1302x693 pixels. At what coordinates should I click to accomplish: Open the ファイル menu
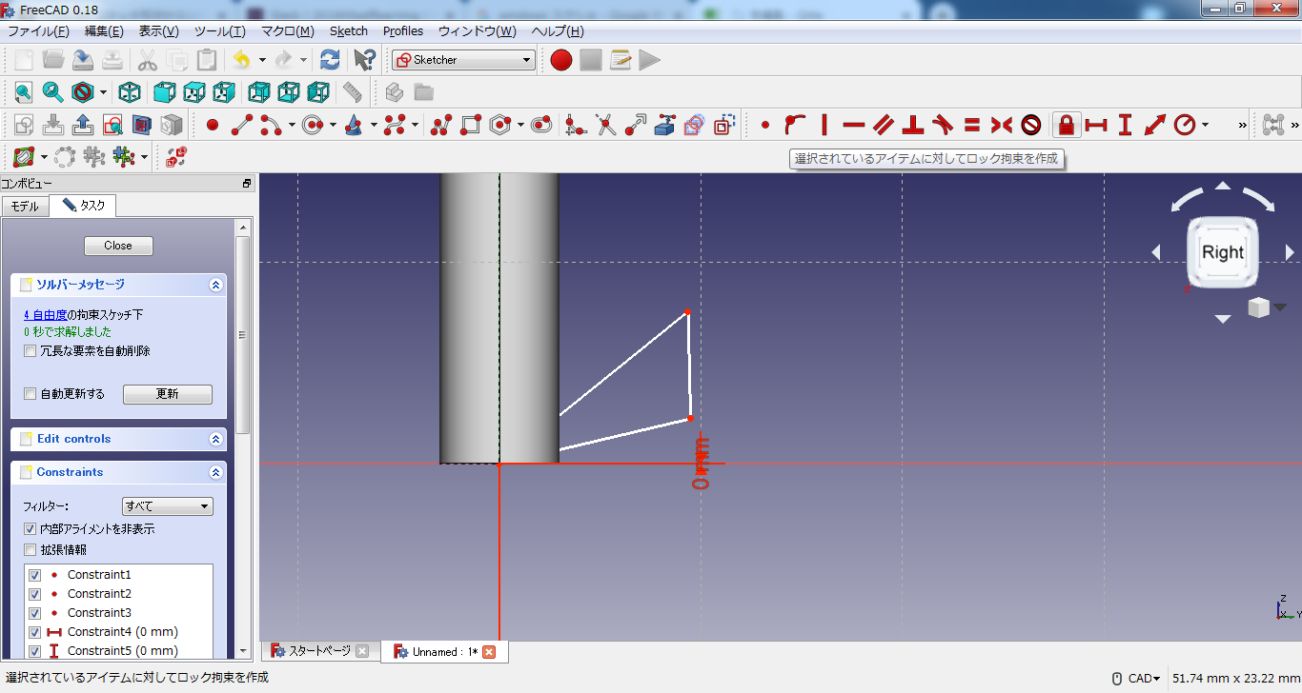tap(38, 31)
